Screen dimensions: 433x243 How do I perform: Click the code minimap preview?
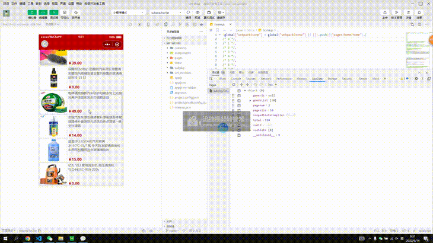pyautogui.click(x=417, y=50)
